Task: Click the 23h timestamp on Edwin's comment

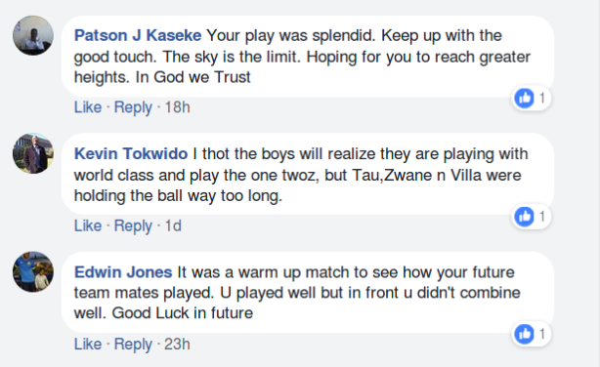Action: point(177,344)
